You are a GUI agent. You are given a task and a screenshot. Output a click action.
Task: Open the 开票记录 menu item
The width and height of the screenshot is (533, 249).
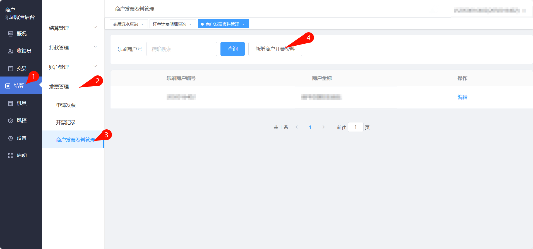[x=66, y=122]
